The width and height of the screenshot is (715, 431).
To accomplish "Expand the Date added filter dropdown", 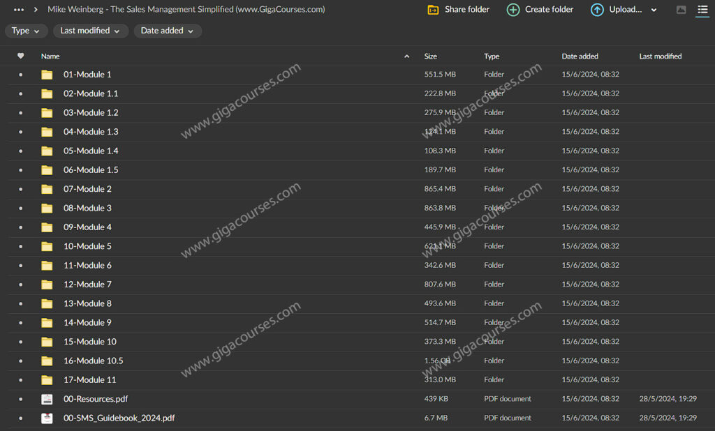I will [167, 31].
